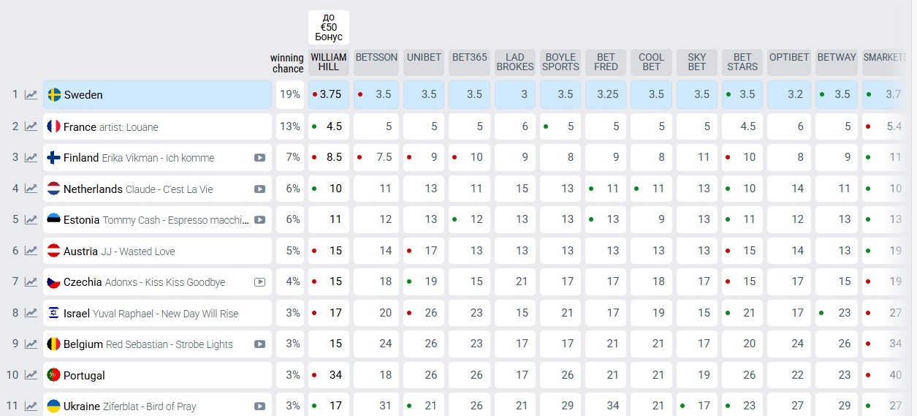The width and height of the screenshot is (917, 416).
Task: Click the William Hill bookmaker header
Action: click(329, 62)
